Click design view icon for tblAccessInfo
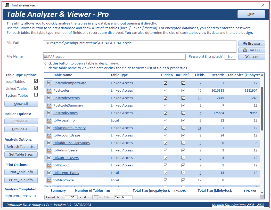The width and height of the screenshot is (271, 210). pyautogui.click(x=49, y=120)
